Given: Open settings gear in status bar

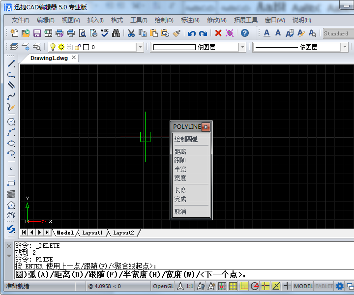Looking at the screenshot, I should (340, 286).
